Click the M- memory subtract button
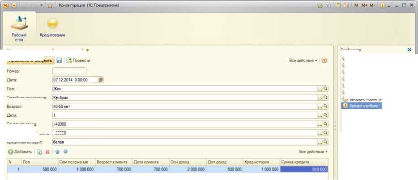 click(372, 6)
